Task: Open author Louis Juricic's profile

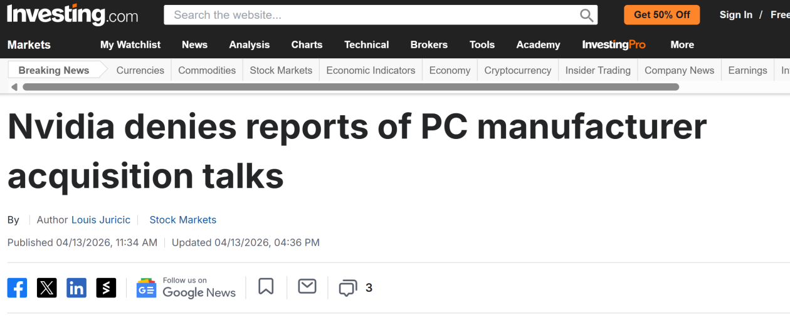Action: coord(101,220)
